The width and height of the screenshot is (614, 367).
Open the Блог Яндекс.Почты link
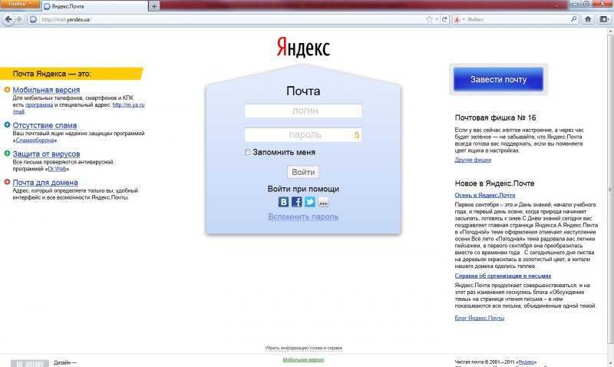(479, 318)
